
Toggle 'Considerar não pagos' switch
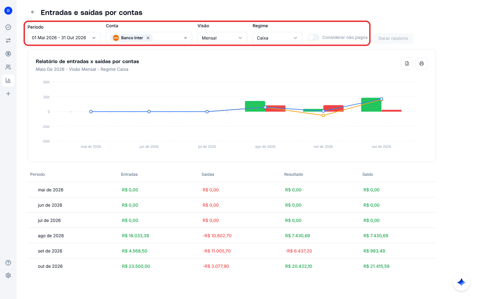pos(314,37)
